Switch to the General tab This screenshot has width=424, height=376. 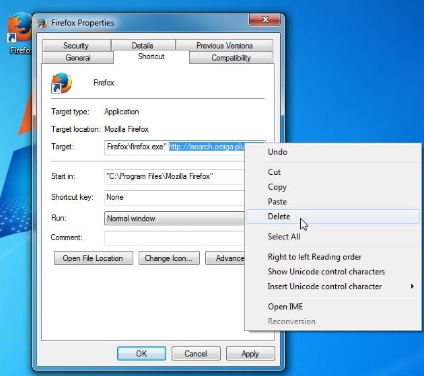pos(78,58)
